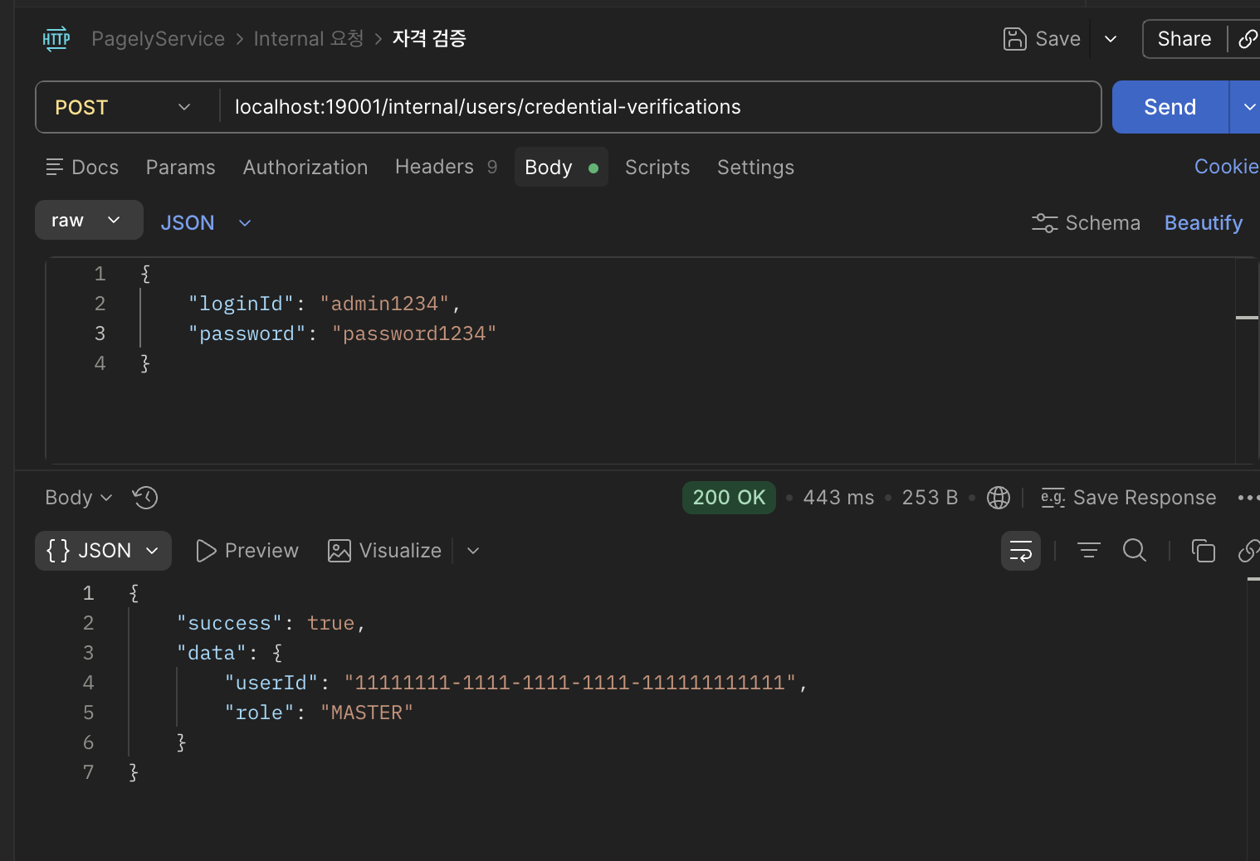The height and width of the screenshot is (861, 1260).
Task: Copy the response body to clipboard
Action: 1204,551
